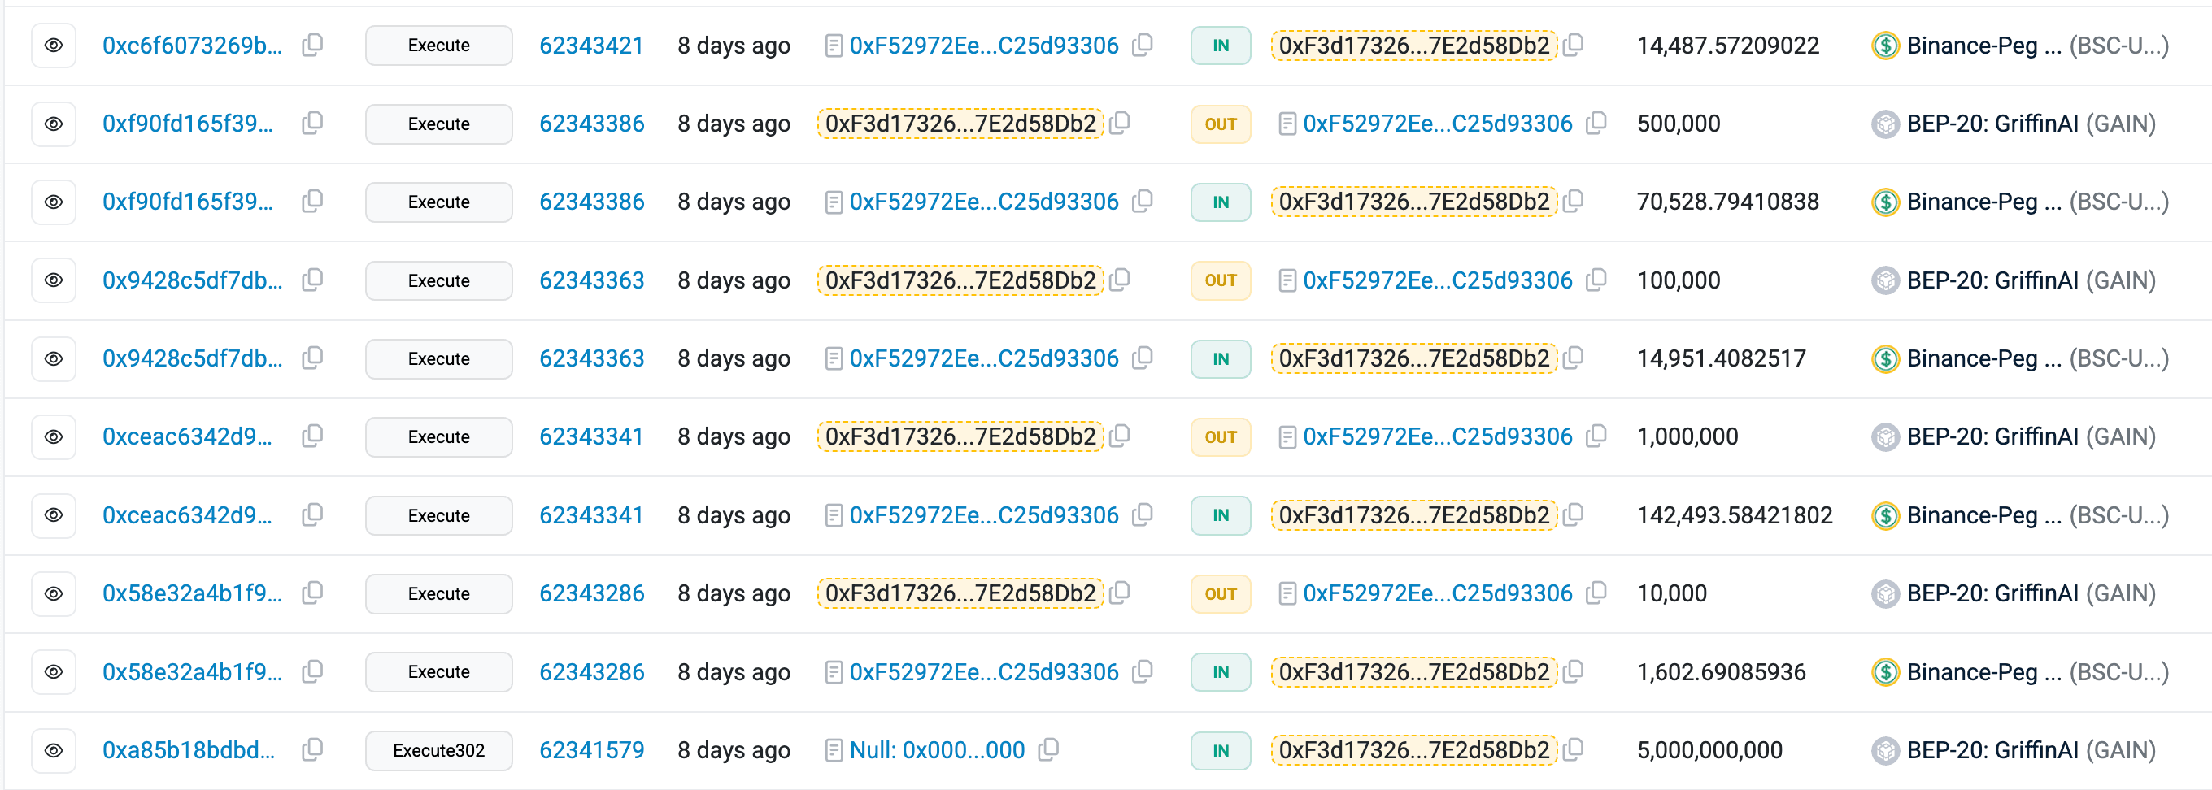
Task: Click the IN badge on the 5,000,000,000 GAIN row
Action: coord(1220,749)
